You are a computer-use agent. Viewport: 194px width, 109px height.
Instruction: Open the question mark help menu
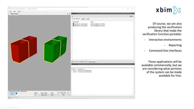[x=22, y=11]
